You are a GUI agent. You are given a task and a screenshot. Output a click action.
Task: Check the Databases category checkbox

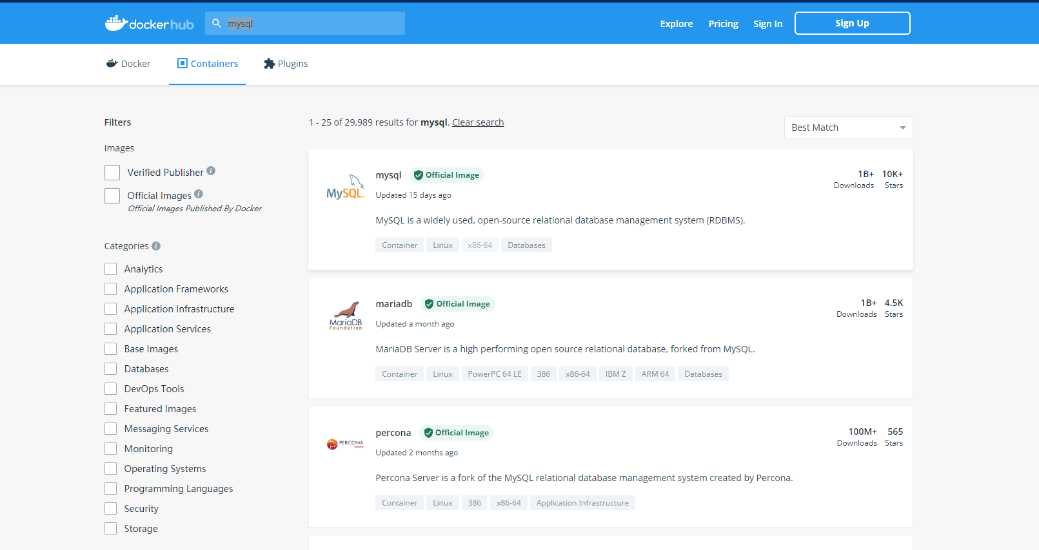(111, 369)
